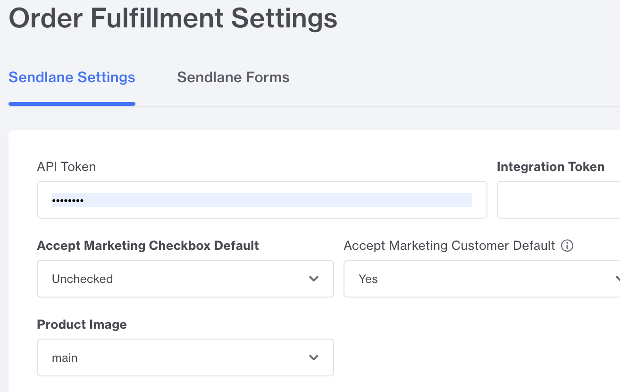Click the Integration Token label

pyautogui.click(x=551, y=167)
